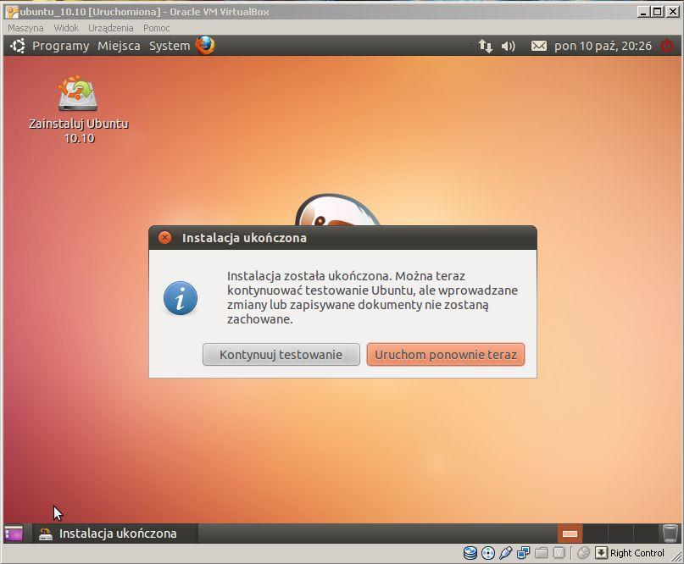Click the virtualization V chip status icon

[x=559, y=553]
